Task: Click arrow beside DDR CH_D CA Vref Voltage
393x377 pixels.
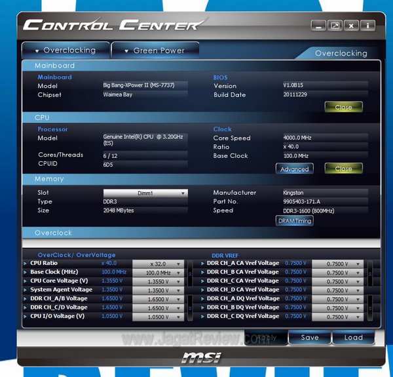Action: pos(202,290)
